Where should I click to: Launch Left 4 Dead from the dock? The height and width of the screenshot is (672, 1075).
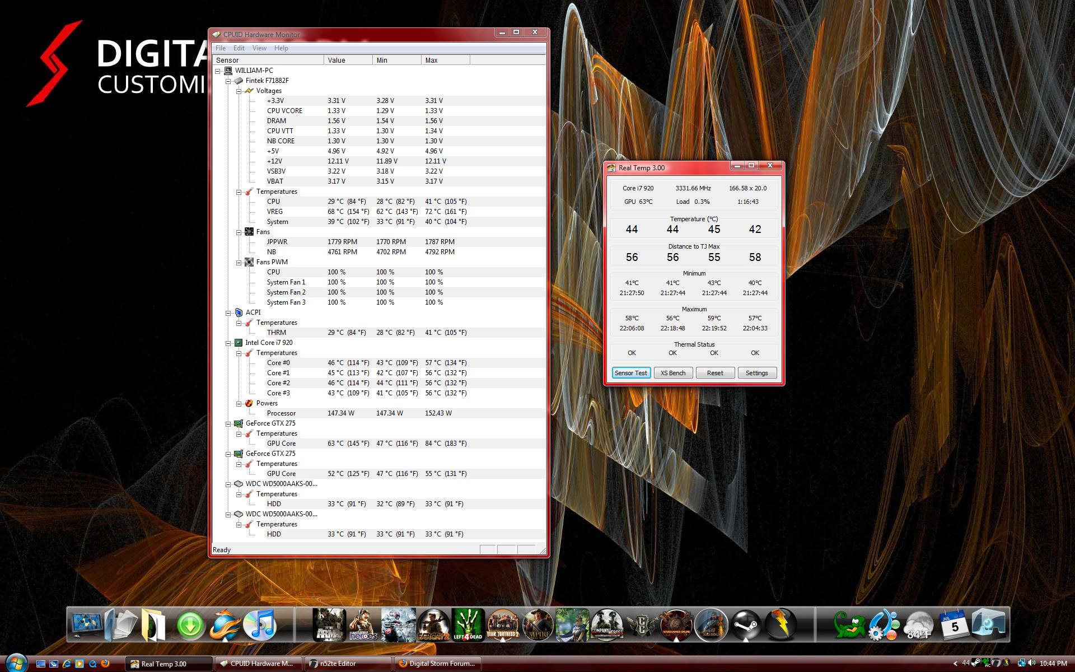pos(468,624)
